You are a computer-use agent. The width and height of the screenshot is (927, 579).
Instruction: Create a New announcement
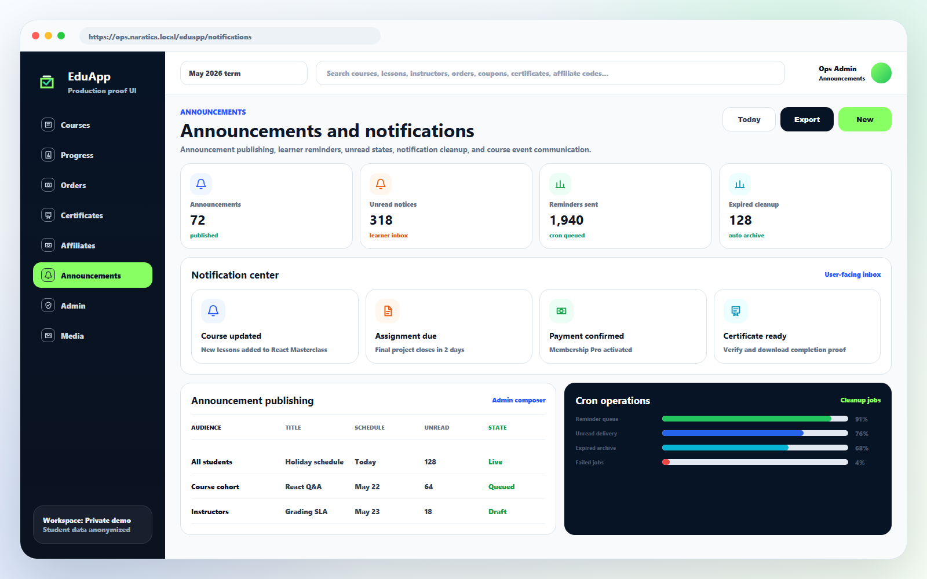tap(865, 119)
